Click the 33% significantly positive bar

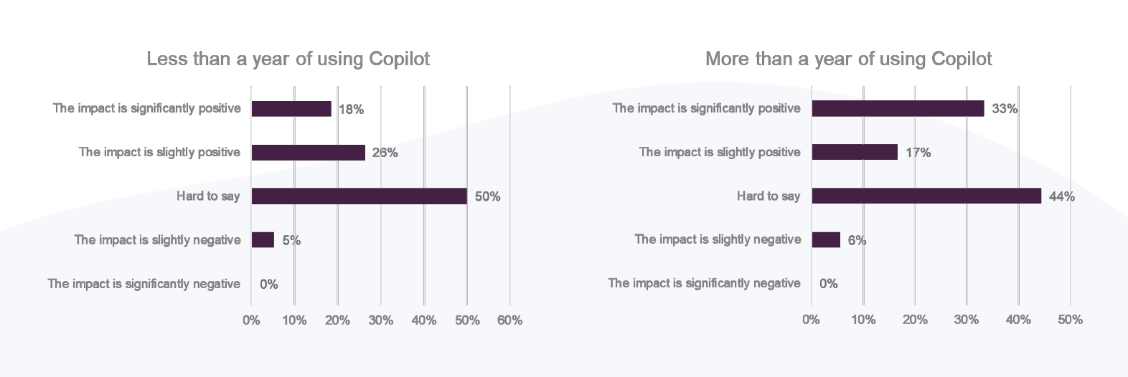(x=898, y=108)
